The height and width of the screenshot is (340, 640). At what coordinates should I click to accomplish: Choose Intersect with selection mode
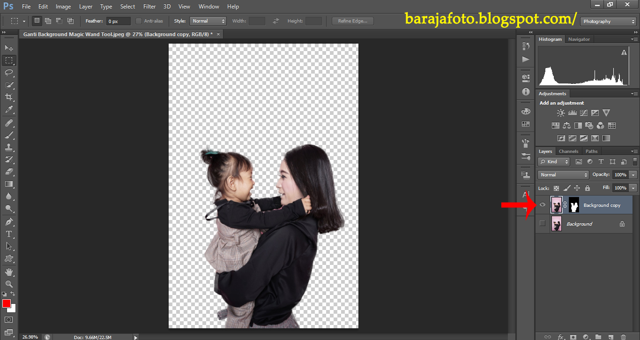[70, 21]
